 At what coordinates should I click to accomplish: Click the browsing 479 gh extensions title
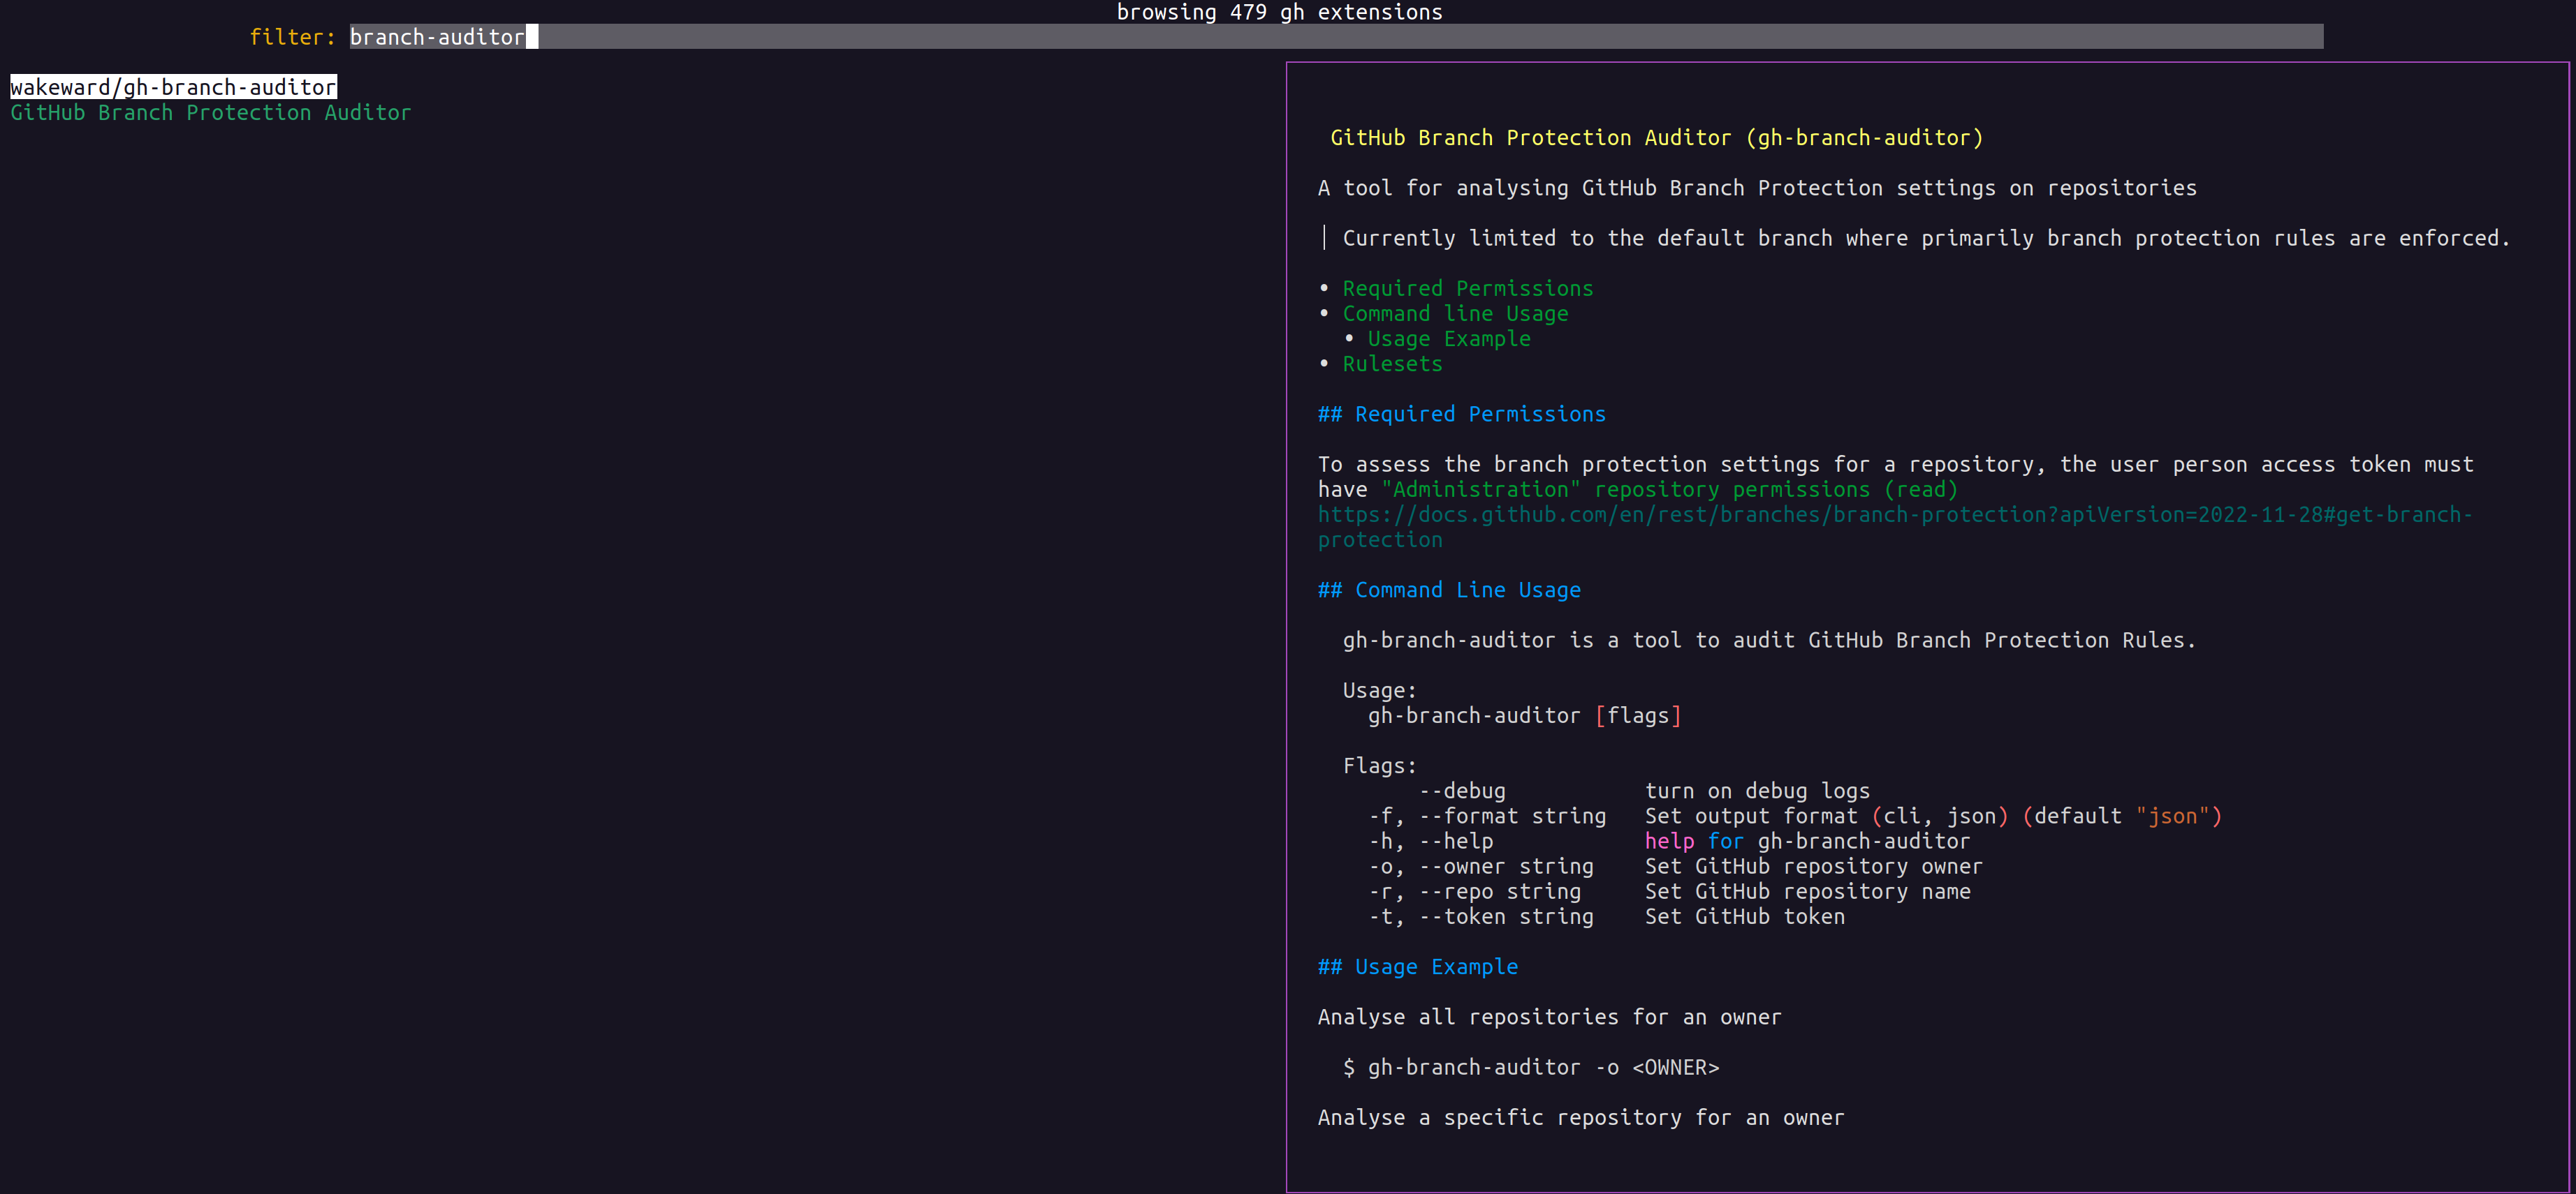click(1278, 12)
